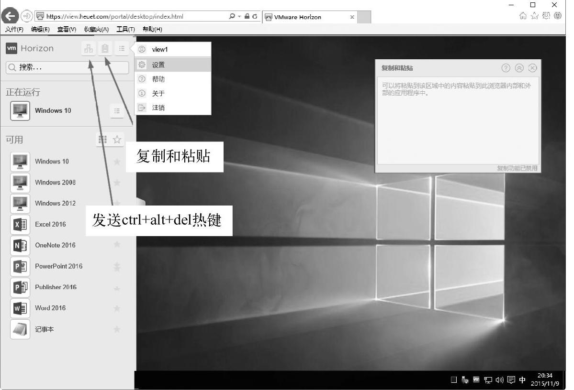Open 工具(T) menu
This screenshot has height=390, width=574.
[125, 29]
